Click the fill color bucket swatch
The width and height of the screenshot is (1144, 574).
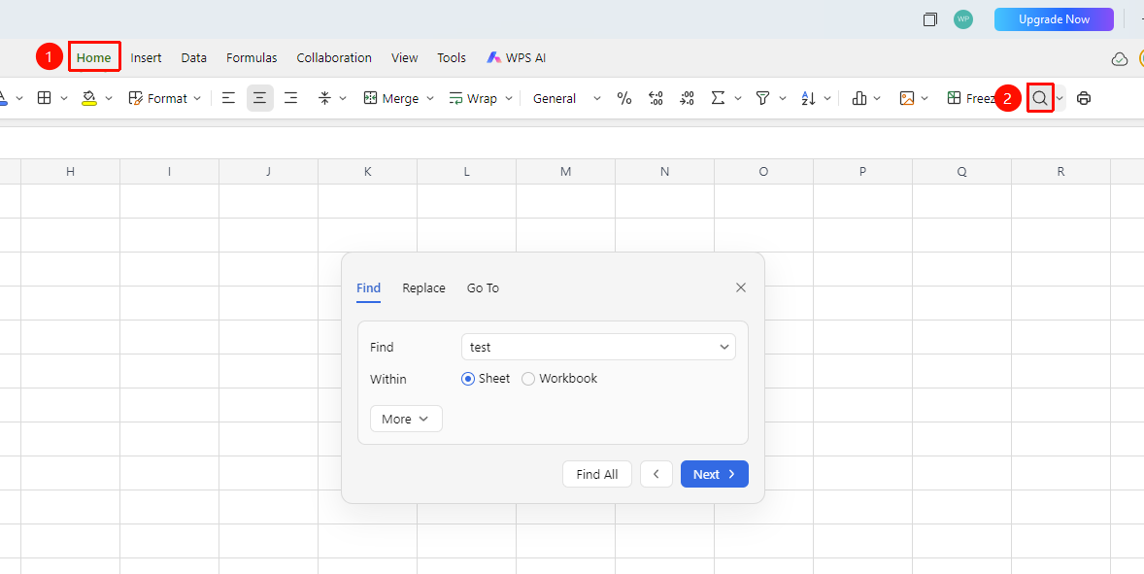pos(89,98)
